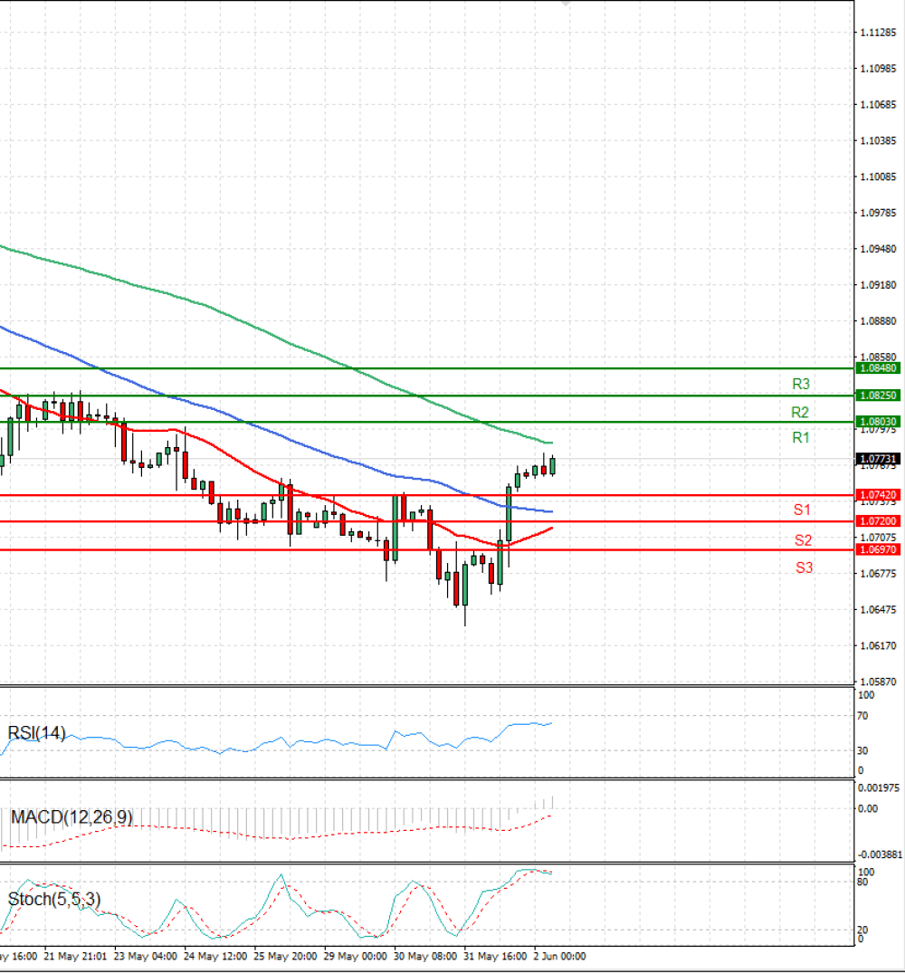Click the MACD scale value -0.003881
This screenshot has height=973, width=905.
880,854
